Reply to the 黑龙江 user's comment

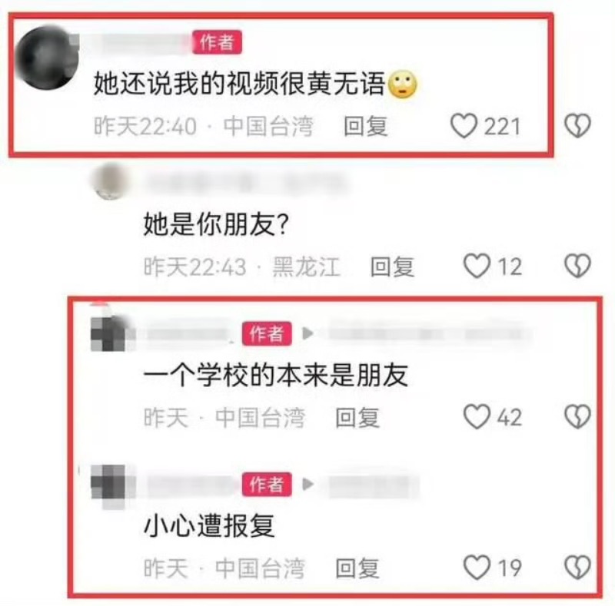(x=392, y=267)
